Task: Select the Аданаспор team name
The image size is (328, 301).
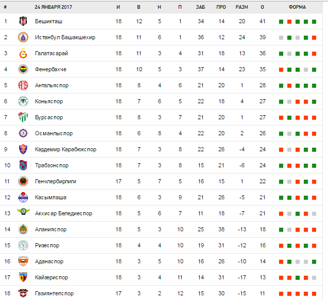Action: pyautogui.click(x=50, y=262)
